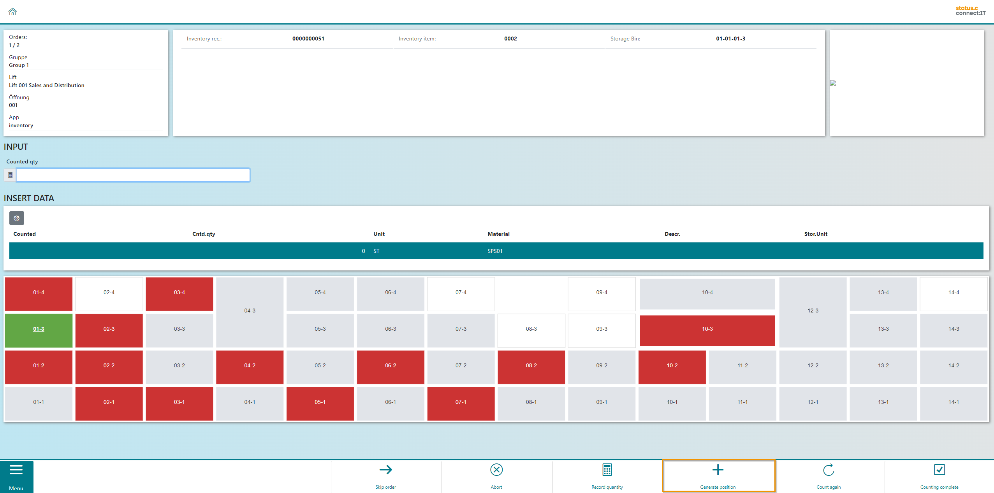The width and height of the screenshot is (994, 493).
Task: Click the calculator icon beside Counted qty
Action: (10, 175)
